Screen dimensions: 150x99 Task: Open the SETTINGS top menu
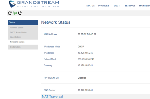click(130, 6)
